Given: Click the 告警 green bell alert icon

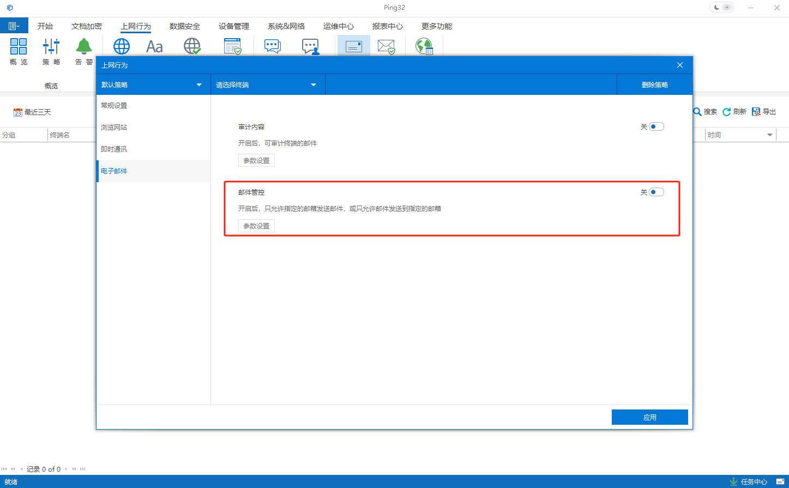Looking at the screenshot, I should point(84,47).
